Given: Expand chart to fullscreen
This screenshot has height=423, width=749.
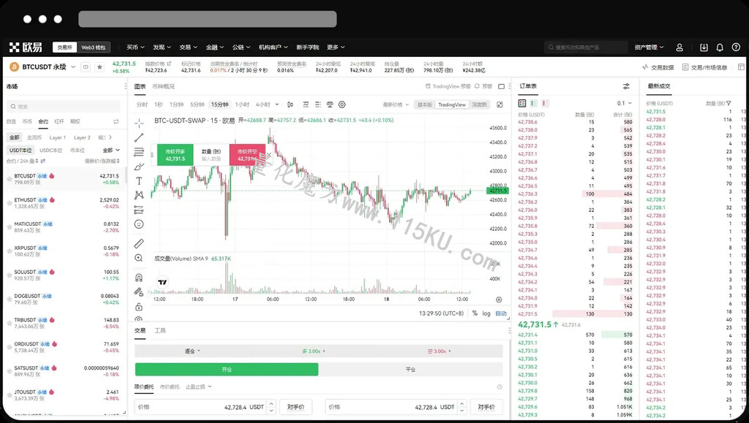Looking at the screenshot, I should click(x=500, y=104).
